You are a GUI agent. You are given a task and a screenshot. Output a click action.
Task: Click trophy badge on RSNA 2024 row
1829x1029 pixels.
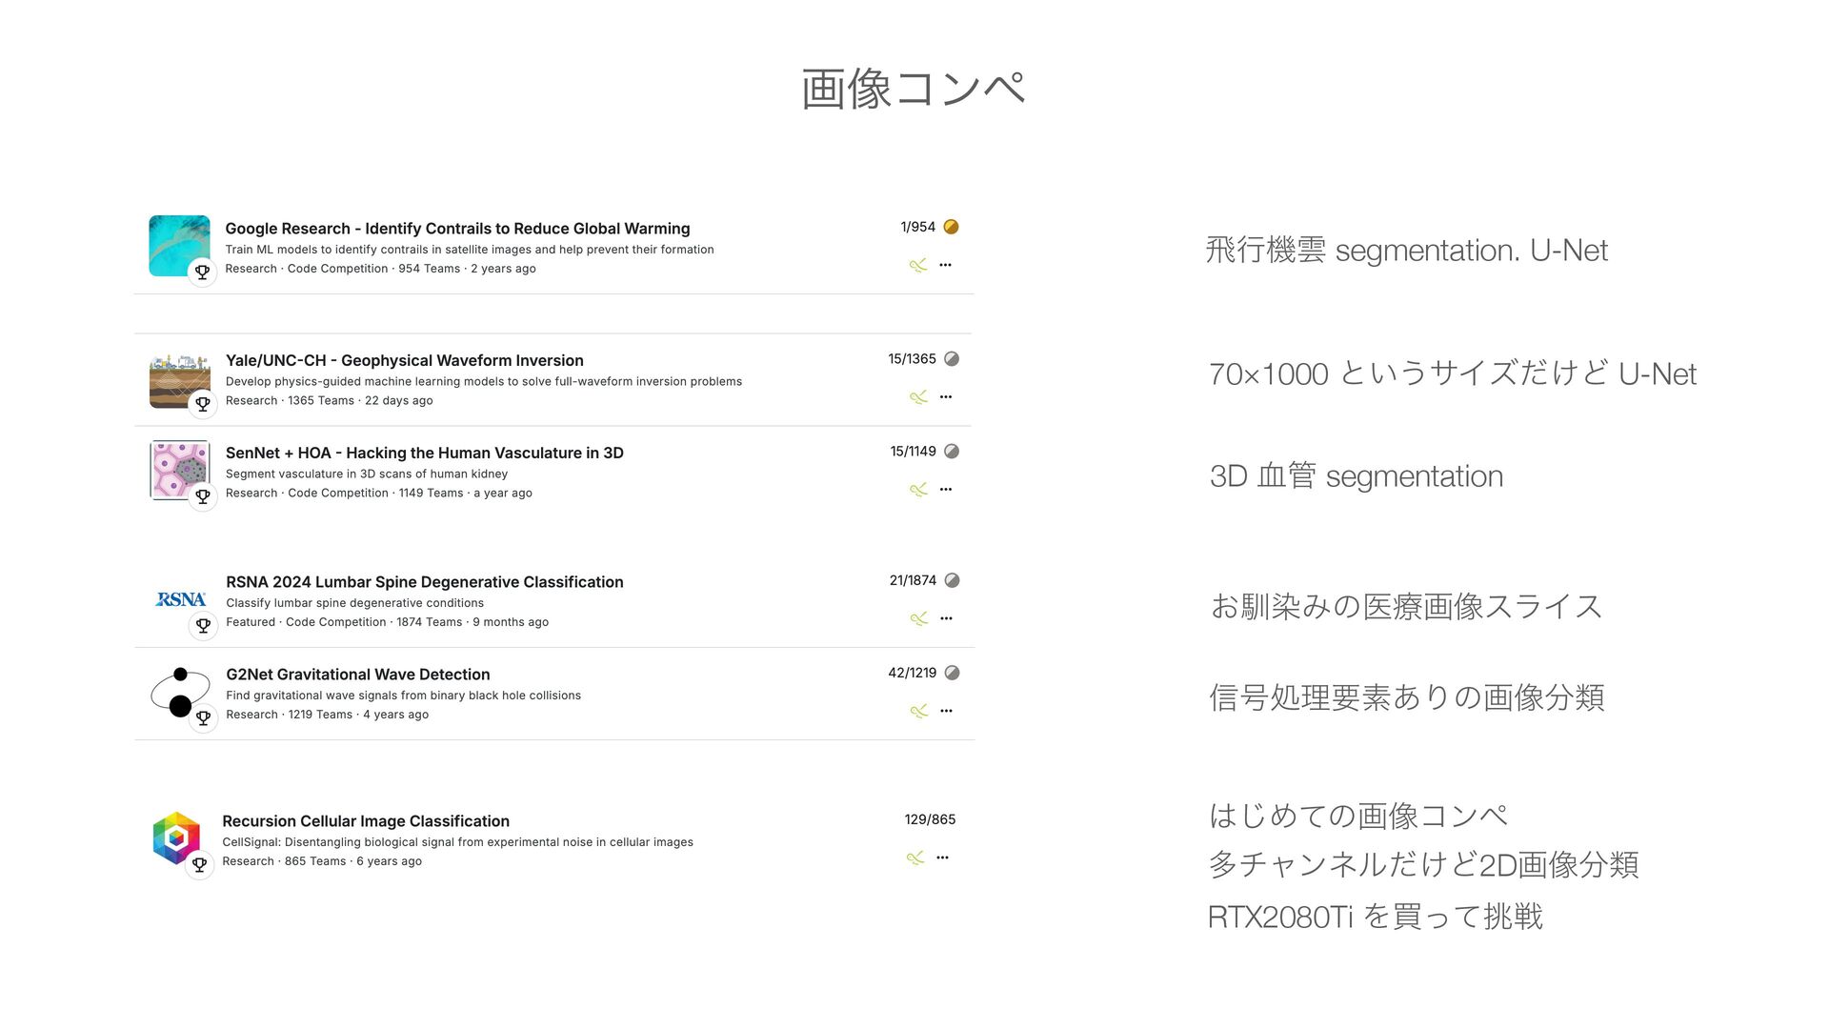(x=203, y=626)
